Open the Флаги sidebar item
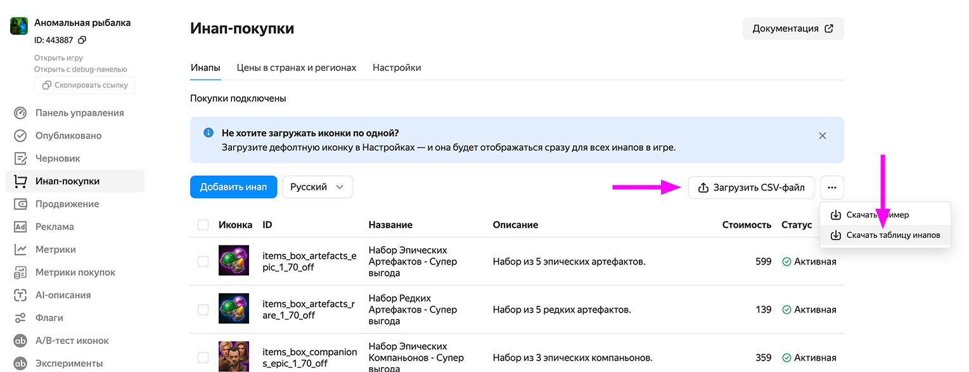 pos(49,318)
